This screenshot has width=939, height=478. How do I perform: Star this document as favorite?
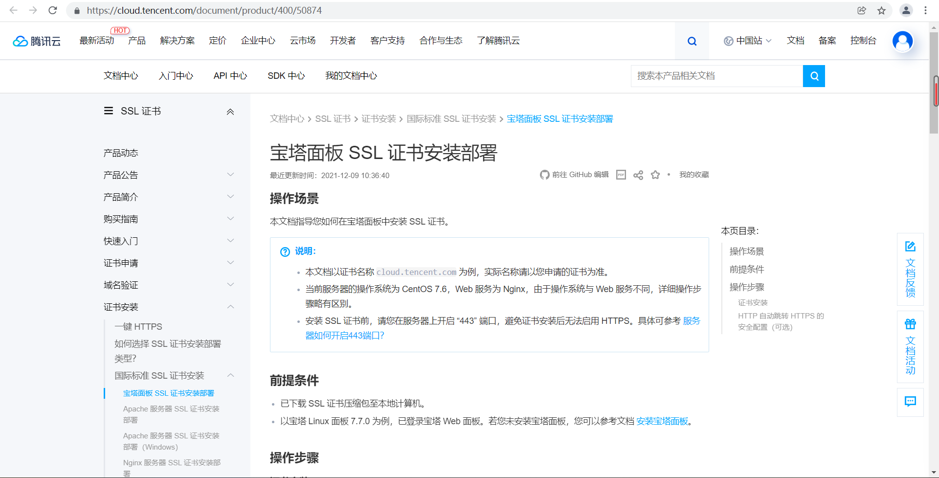[x=655, y=175]
